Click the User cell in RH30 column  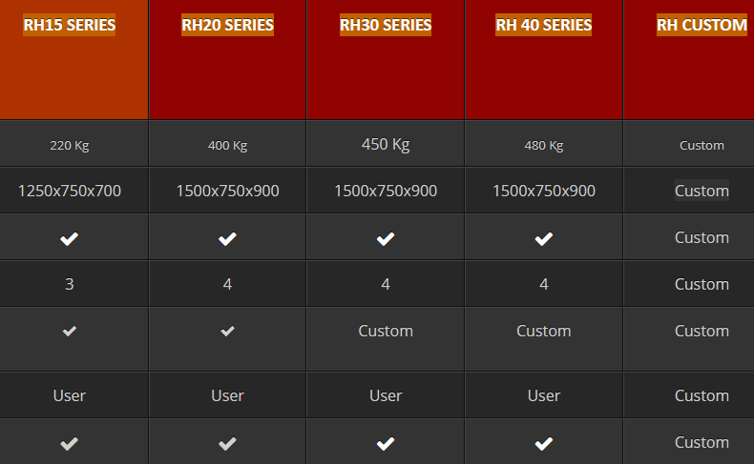(x=386, y=395)
